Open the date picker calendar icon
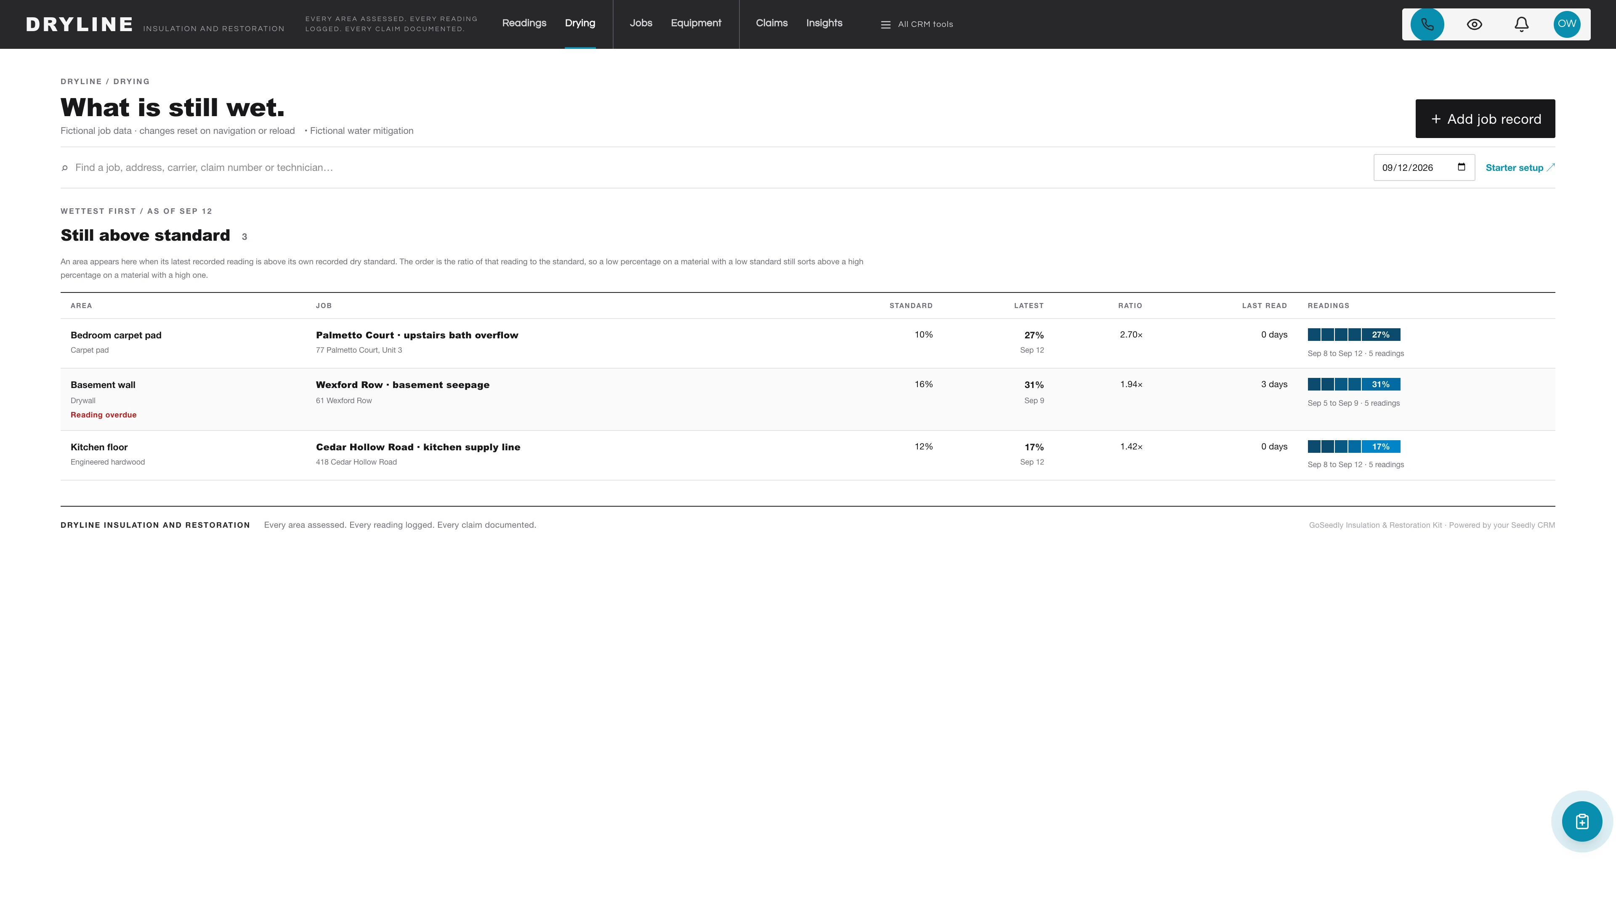 coord(1461,167)
